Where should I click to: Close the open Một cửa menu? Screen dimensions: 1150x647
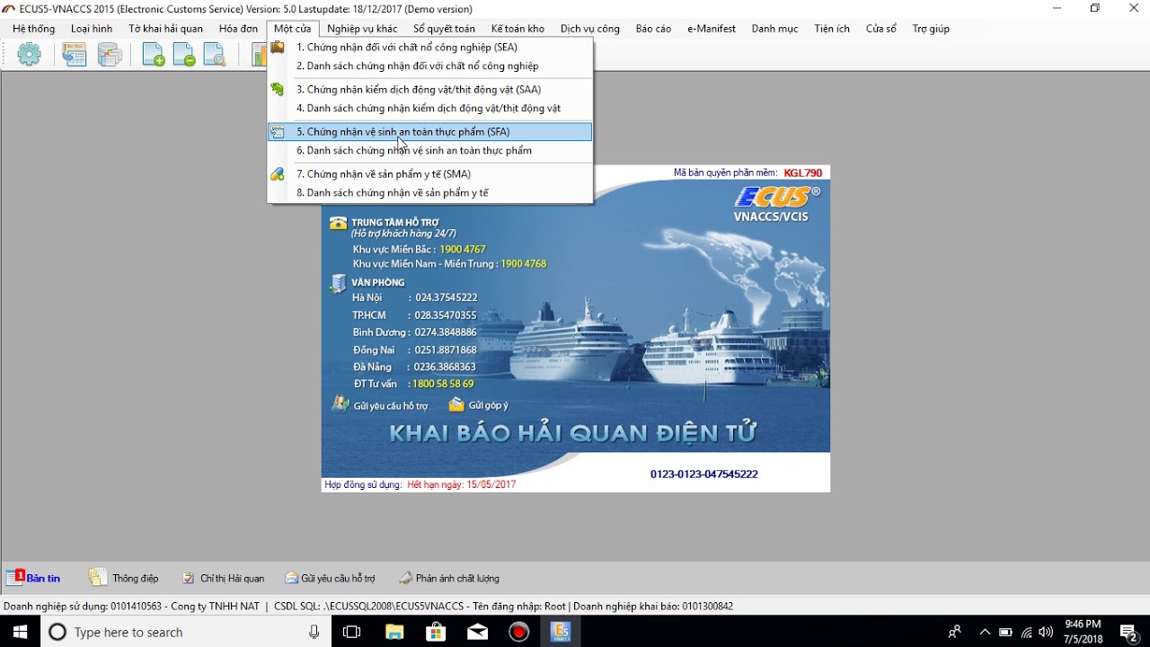pyautogui.click(x=293, y=29)
